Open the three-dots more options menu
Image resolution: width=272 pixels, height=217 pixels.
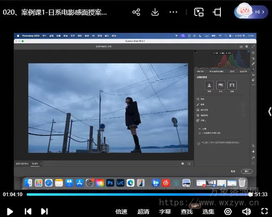pos(174,12)
